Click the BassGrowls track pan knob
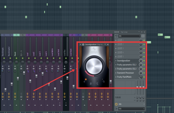The height and width of the screenshot is (113, 174). pyautogui.click(x=4, y=62)
